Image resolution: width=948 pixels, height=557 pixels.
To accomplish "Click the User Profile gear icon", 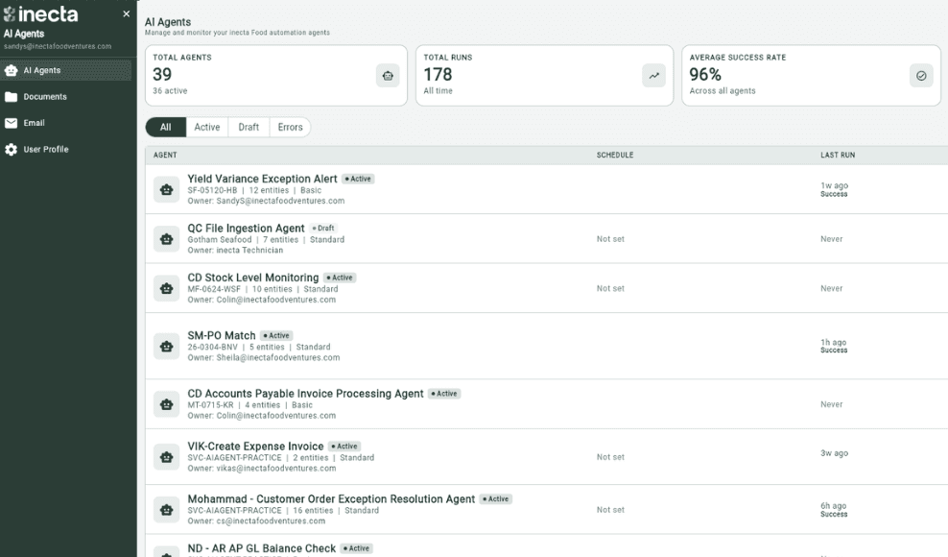I will click(11, 150).
